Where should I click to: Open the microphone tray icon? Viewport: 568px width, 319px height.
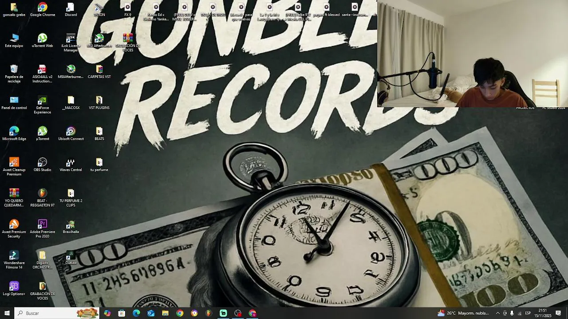(512, 313)
